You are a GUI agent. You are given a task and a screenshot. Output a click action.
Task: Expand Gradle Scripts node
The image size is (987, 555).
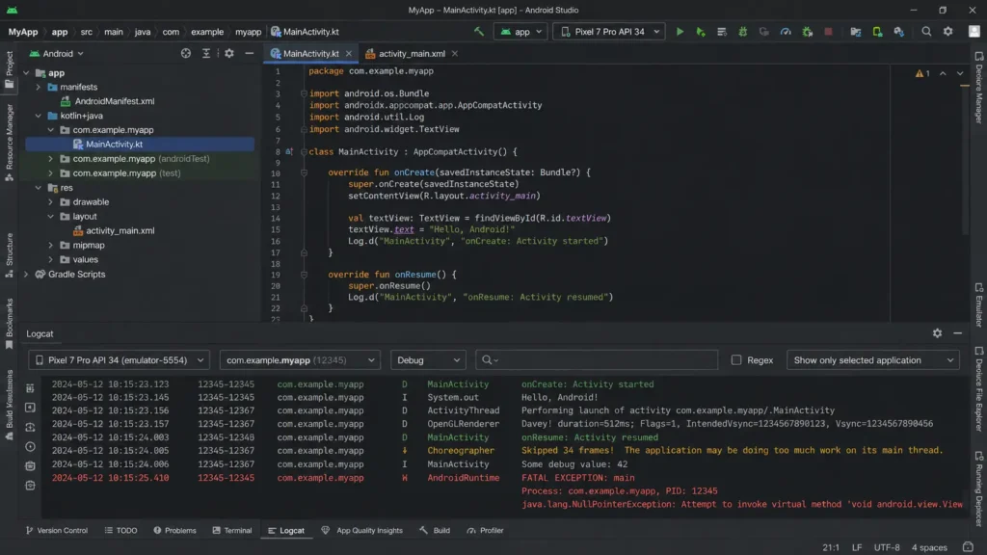coord(26,275)
